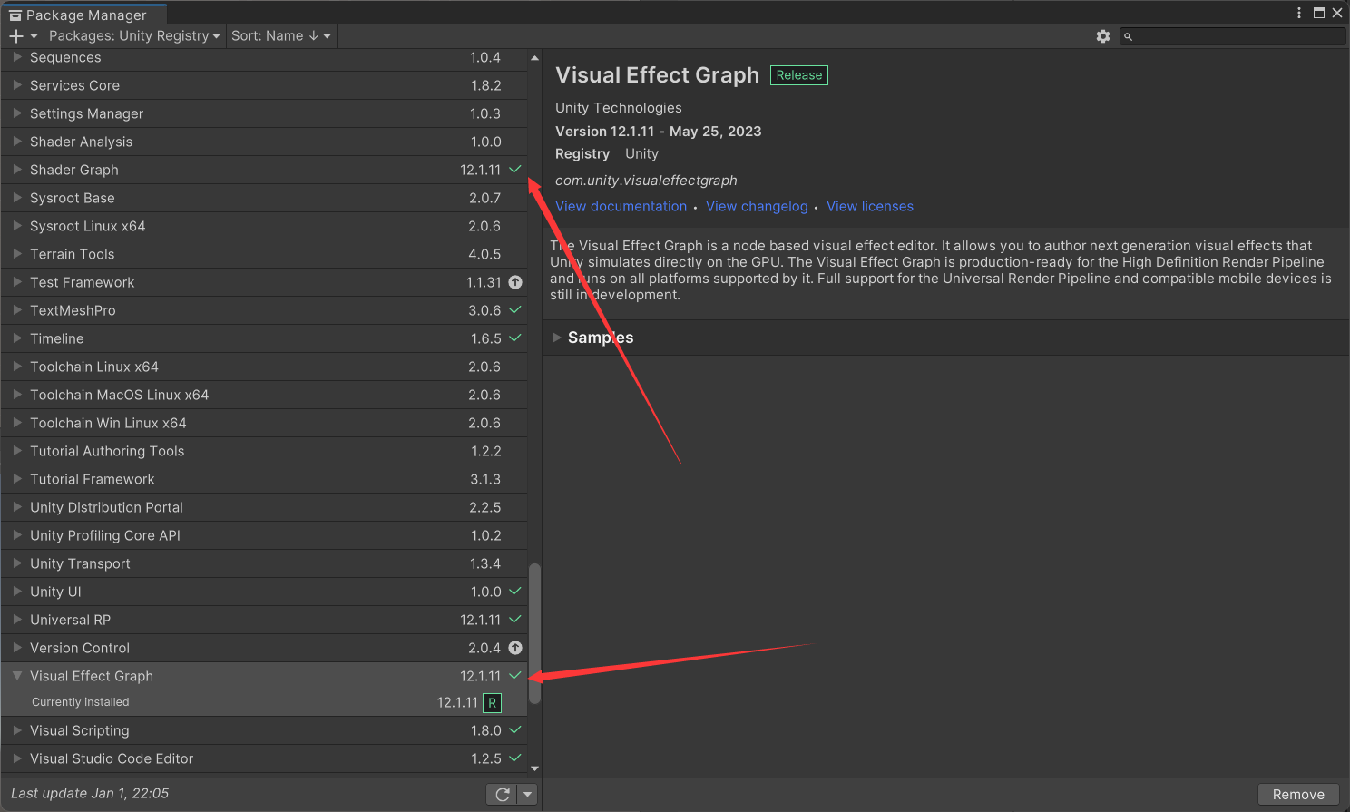The width and height of the screenshot is (1350, 812).
Task: Refresh the package list
Action: click(502, 795)
